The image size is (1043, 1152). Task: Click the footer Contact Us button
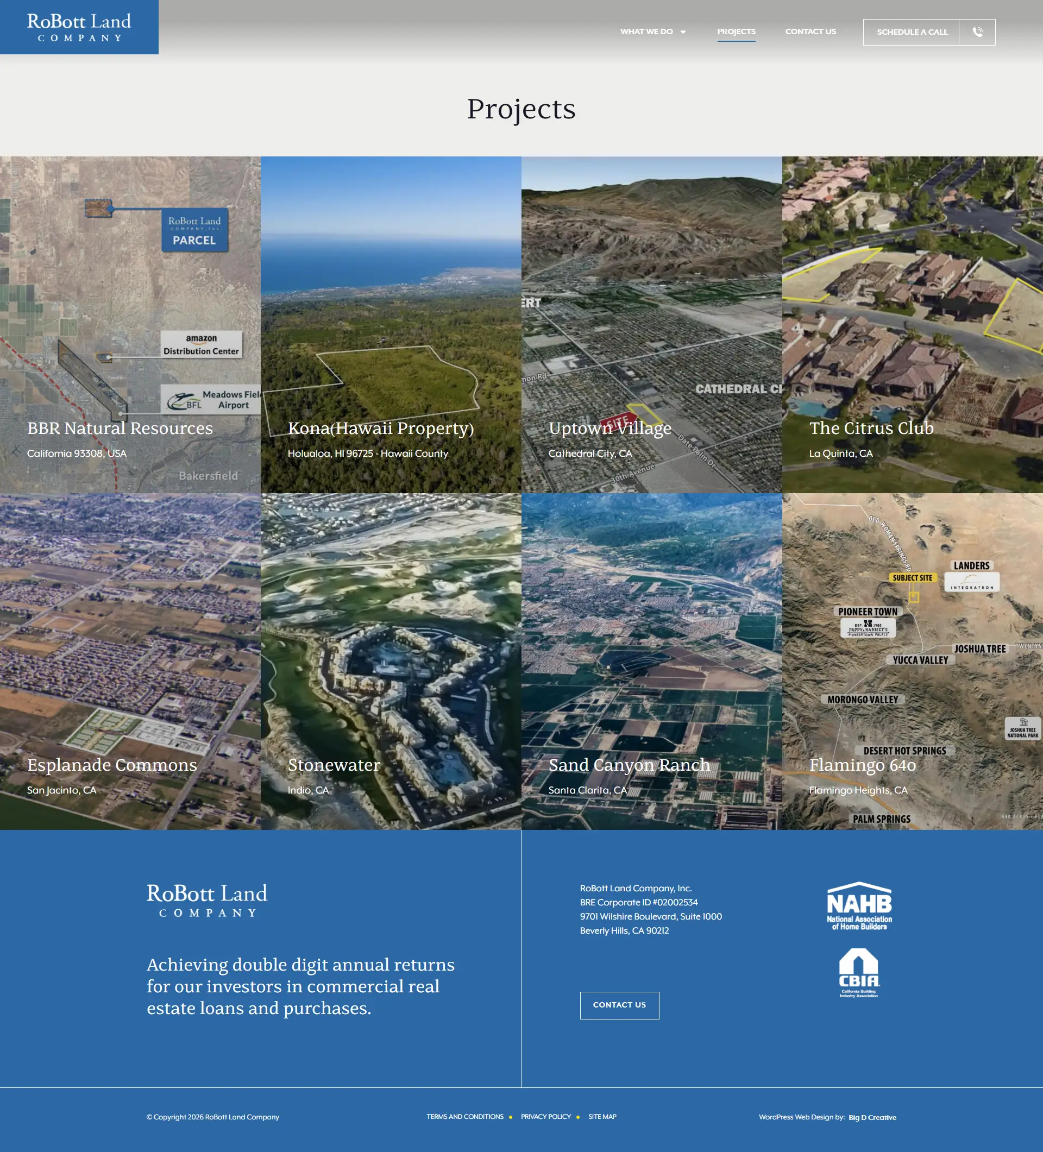tap(619, 1005)
